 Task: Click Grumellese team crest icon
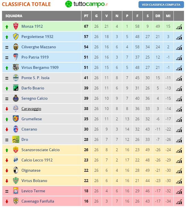click(x=16, y=119)
